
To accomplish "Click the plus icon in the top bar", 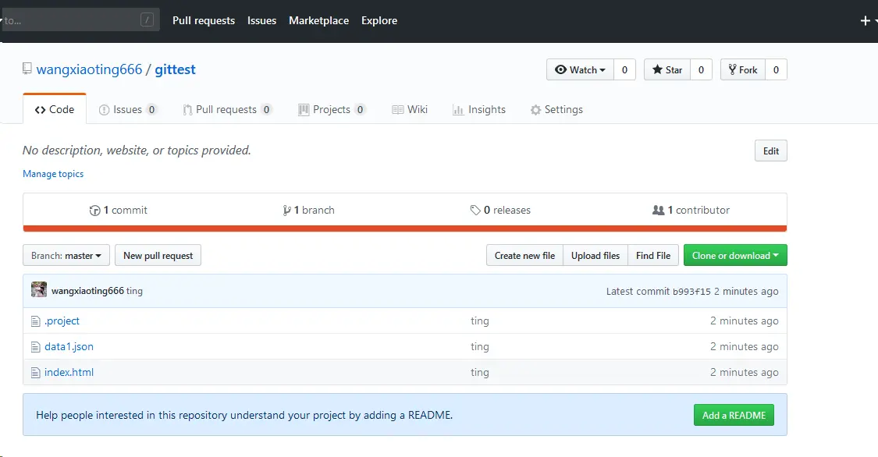I will pos(865,21).
